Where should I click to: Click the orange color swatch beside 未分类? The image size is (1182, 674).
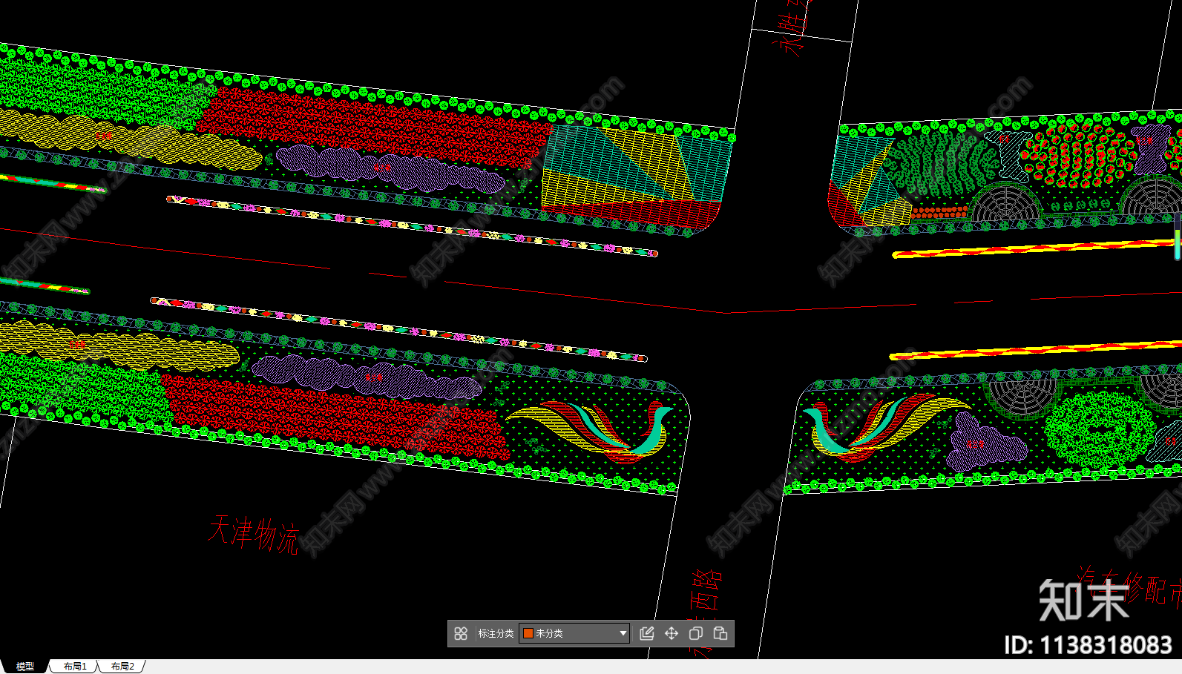[x=528, y=633]
